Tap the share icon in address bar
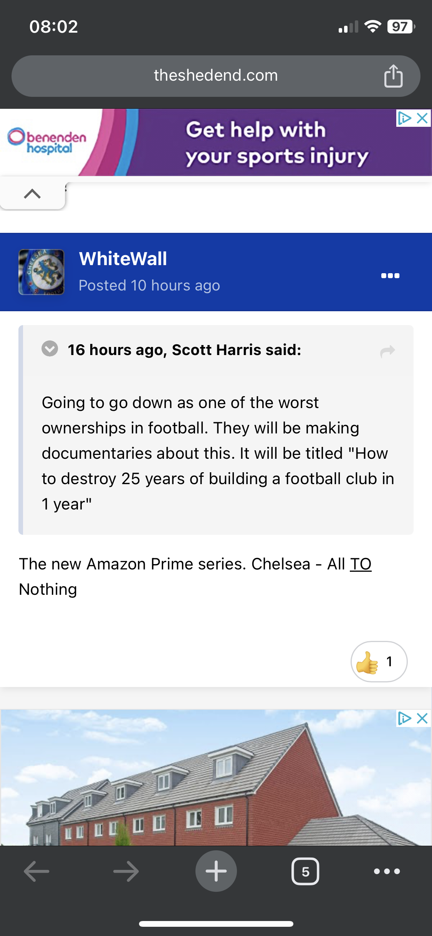Image resolution: width=432 pixels, height=936 pixels. 393,76
